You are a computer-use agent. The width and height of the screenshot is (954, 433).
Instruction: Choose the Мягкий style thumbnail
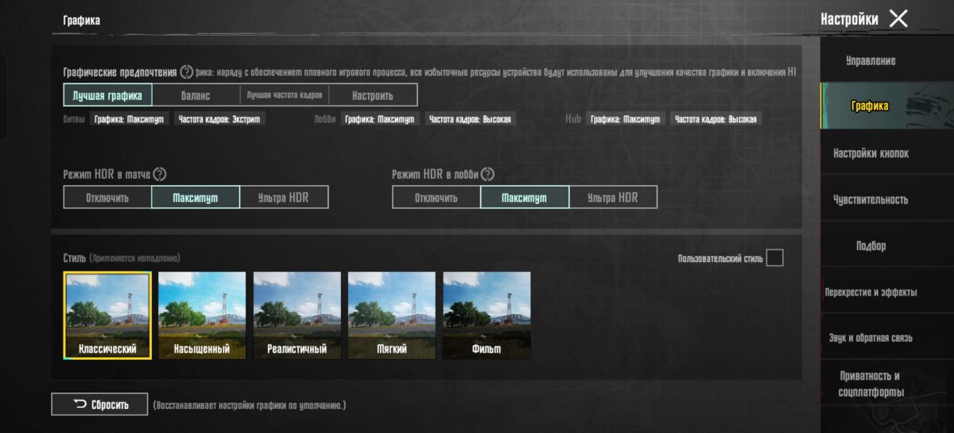pos(391,315)
